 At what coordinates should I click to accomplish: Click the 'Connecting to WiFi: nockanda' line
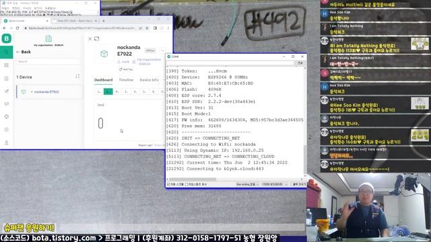[211, 145]
